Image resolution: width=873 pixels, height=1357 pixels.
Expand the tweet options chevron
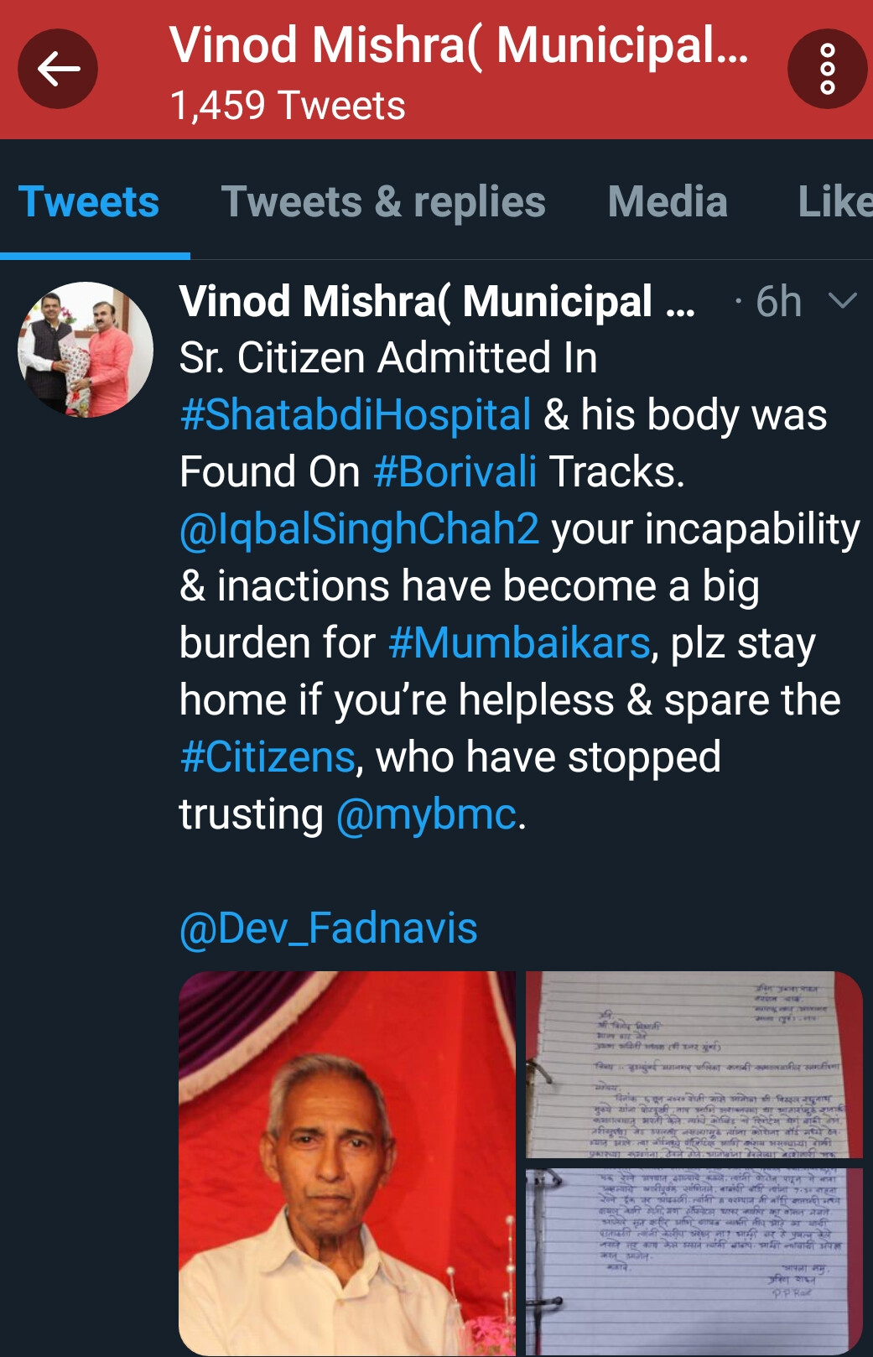842,300
